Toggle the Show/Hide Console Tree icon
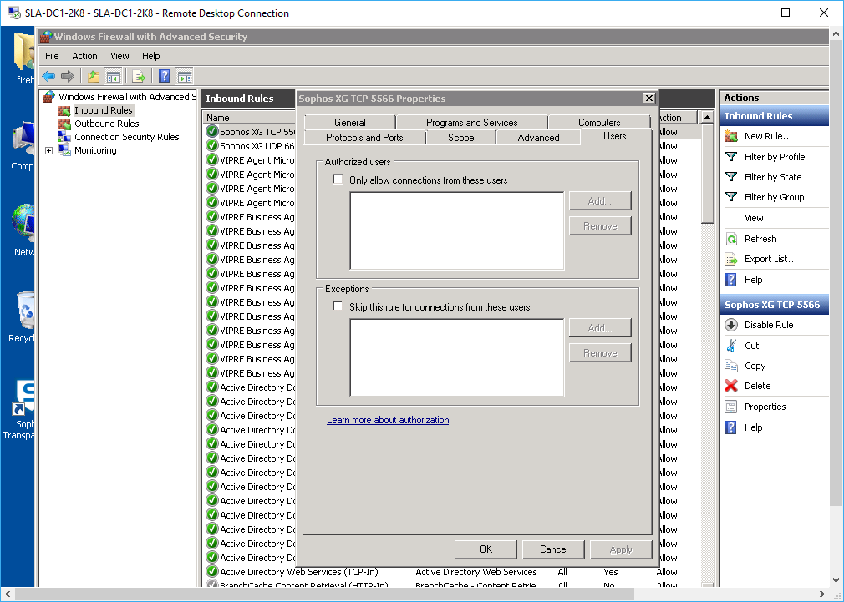The width and height of the screenshot is (844, 602). (x=113, y=76)
